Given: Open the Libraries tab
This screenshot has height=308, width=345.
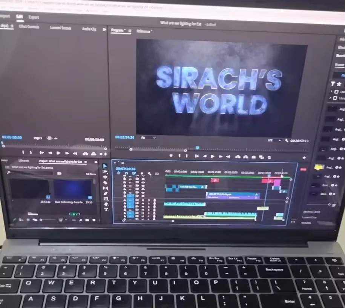Looking at the screenshot, I should [24, 161].
